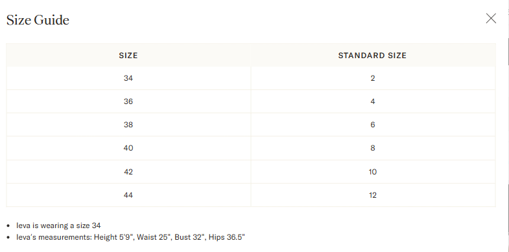Click standard size 10 cell
Screen dimensions: 509x252
[x=373, y=172]
